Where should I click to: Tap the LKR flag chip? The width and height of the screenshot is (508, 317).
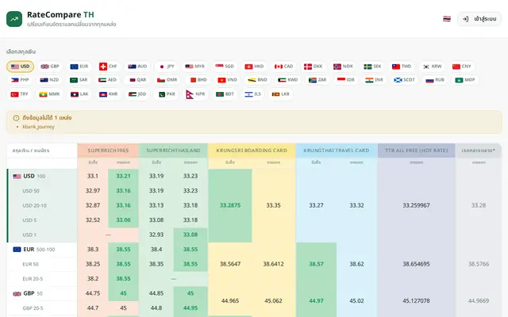tap(280, 94)
